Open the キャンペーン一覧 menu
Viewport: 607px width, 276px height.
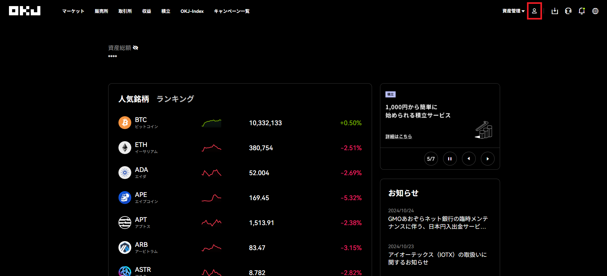tap(232, 11)
